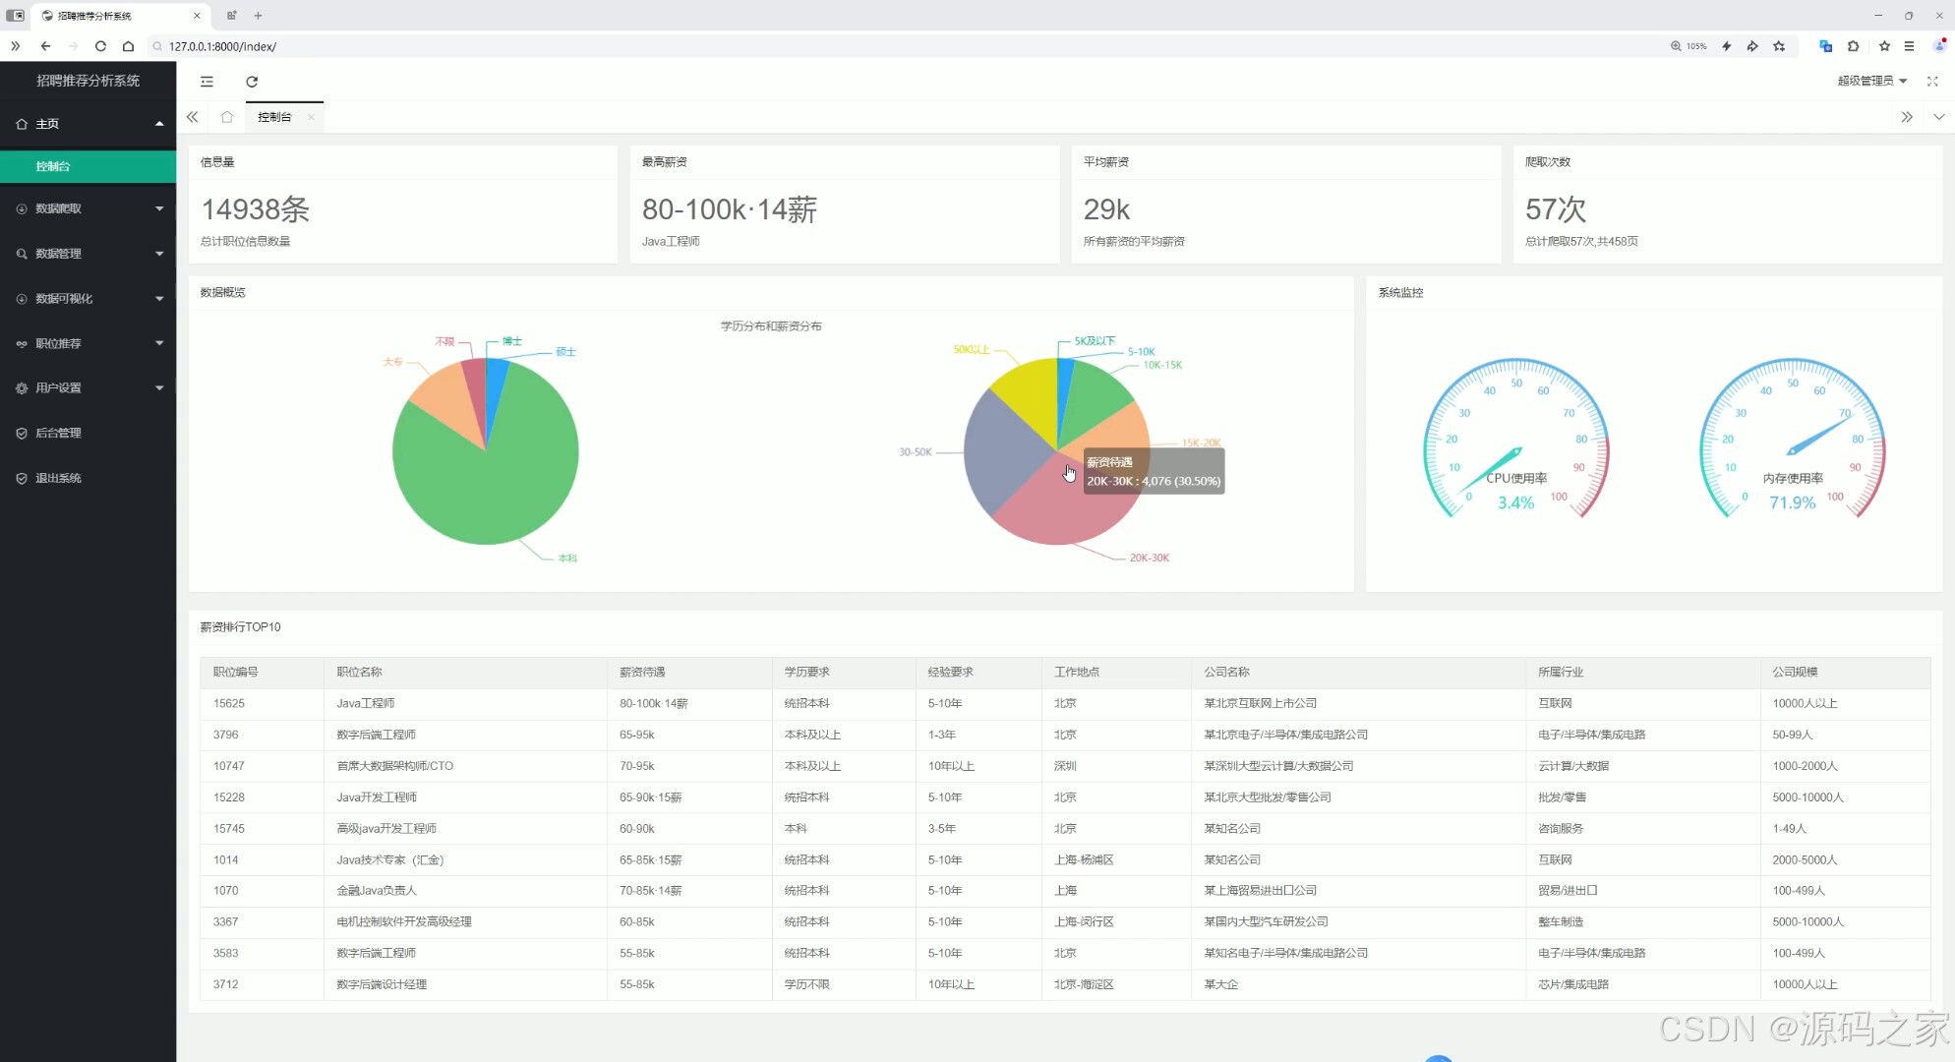1955x1062 pixels.
Task: Click browser reload button
Action: (x=100, y=46)
